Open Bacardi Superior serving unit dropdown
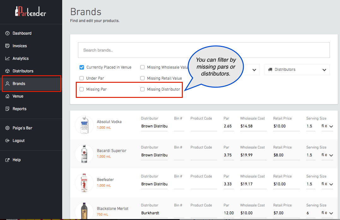This screenshot has width=340, height=220. coord(327,155)
